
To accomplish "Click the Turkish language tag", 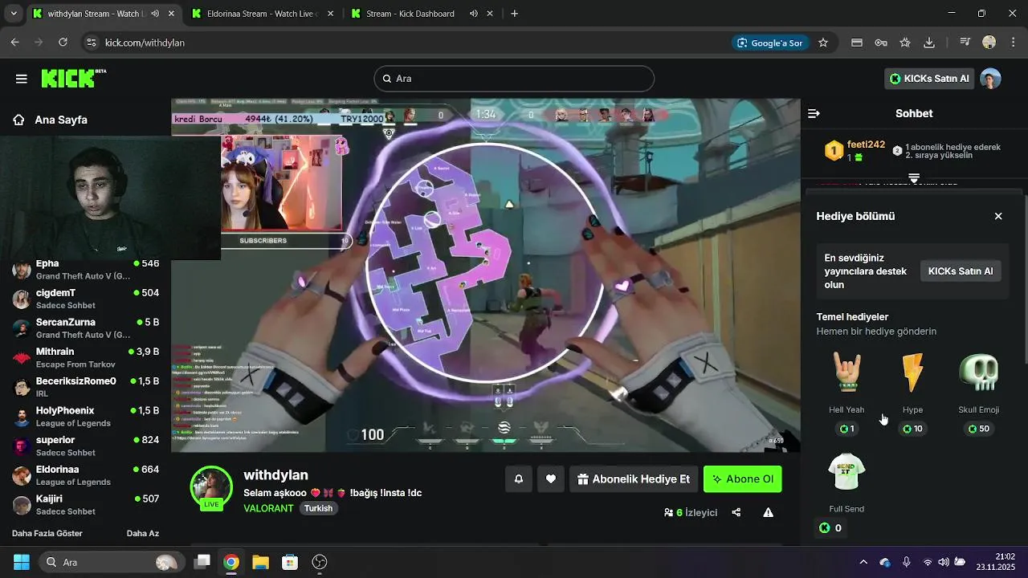I will (x=318, y=509).
